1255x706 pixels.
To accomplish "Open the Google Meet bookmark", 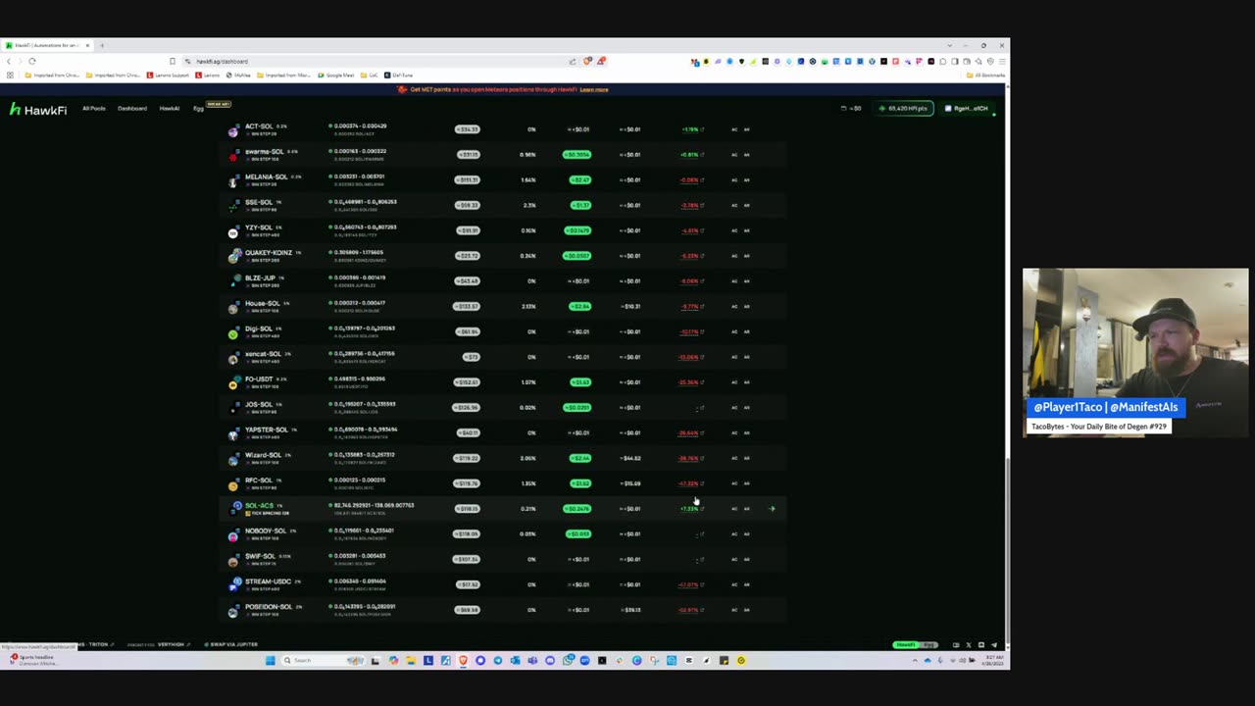I will [336, 76].
